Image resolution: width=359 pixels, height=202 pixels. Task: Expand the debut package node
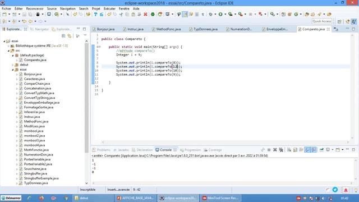click(x=12, y=65)
